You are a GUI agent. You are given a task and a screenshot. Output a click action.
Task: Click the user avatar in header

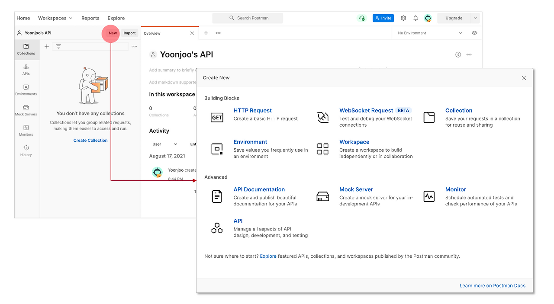pos(428,18)
